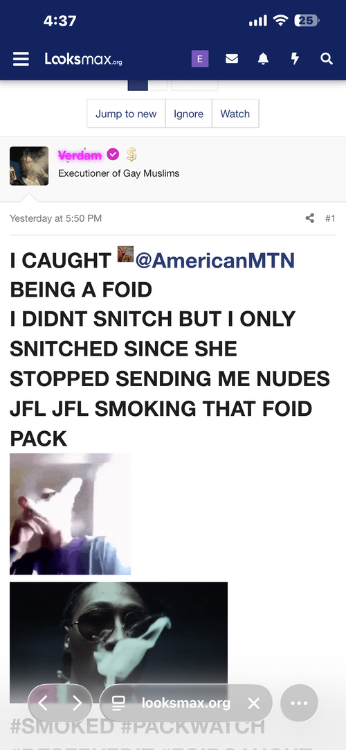Tap the purple E account avatar
This screenshot has height=750, width=346.
point(200,59)
